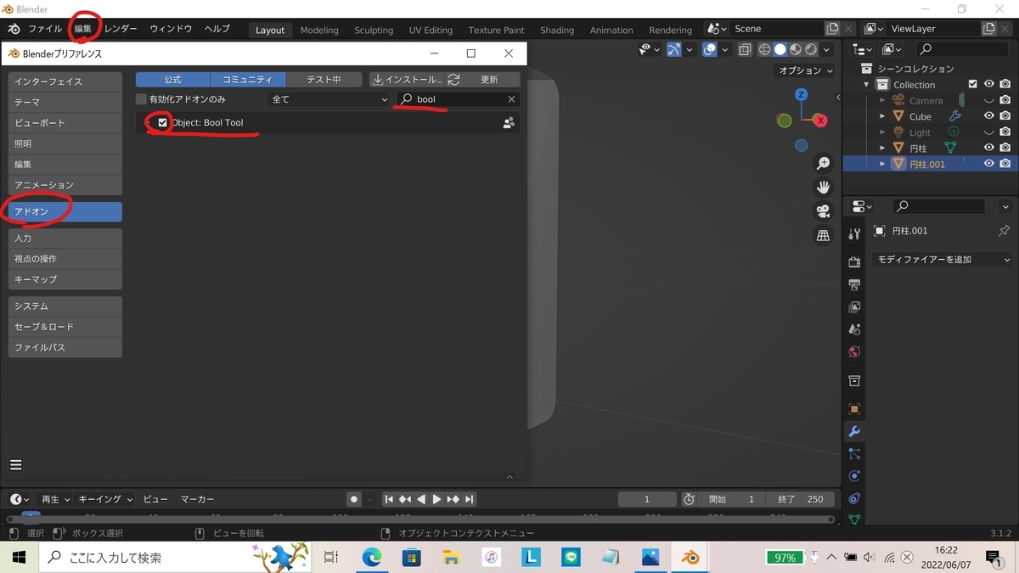This screenshot has width=1019, height=573.
Task: Open the Object properties tab
Action: coord(854,408)
